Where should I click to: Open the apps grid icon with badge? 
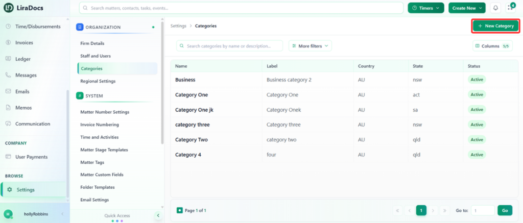pos(510,8)
